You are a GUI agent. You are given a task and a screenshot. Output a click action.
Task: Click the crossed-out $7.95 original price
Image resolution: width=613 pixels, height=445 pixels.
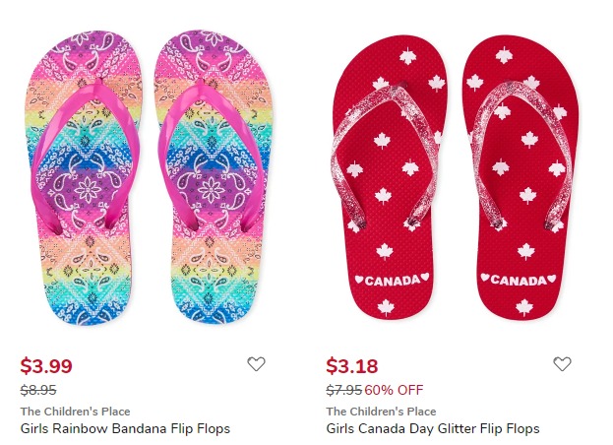(x=344, y=390)
